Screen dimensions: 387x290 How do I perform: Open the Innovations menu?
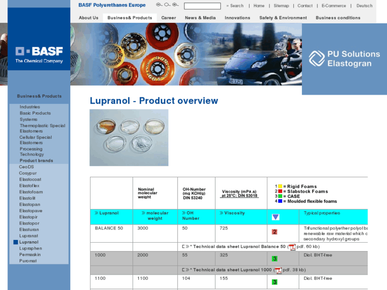(x=237, y=18)
